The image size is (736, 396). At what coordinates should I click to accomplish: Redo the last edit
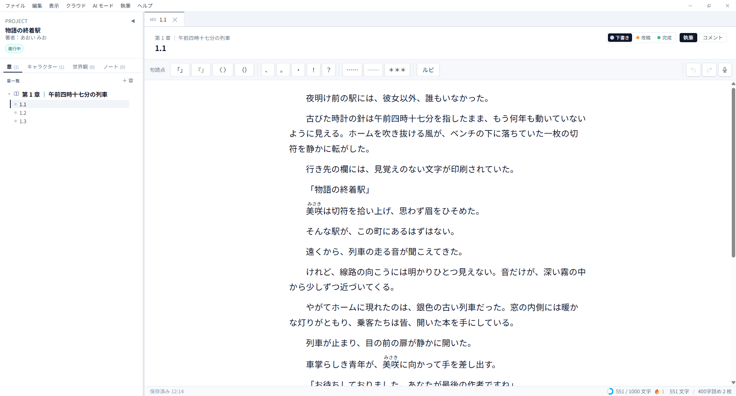[710, 70]
